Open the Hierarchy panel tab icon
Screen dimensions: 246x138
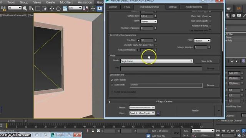(228, 15)
